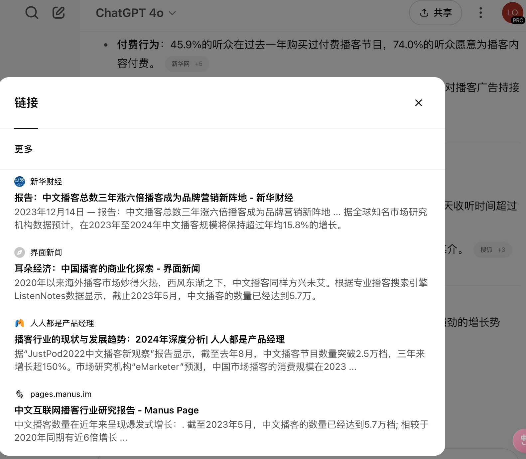Open the 新华财经 article about 中文播客总数

click(x=154, y=198)
